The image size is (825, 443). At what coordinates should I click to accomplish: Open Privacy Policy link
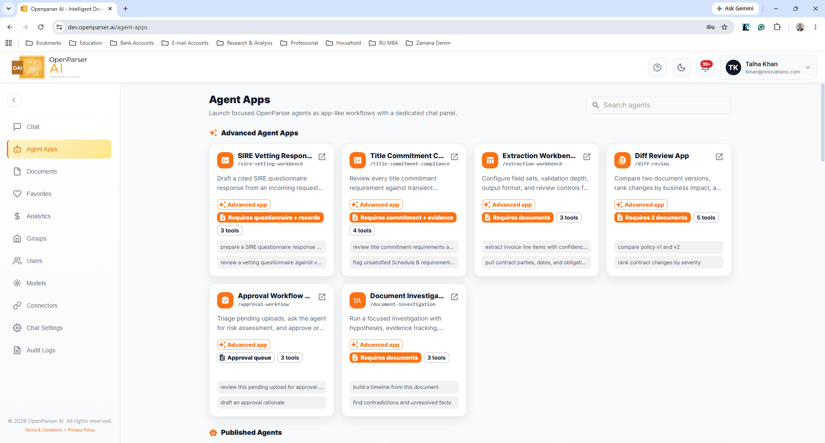(81, 430)
